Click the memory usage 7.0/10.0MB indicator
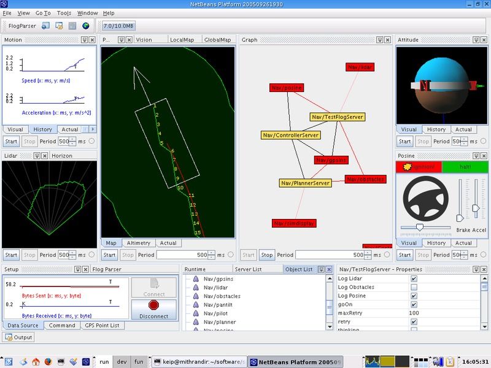The height and width of the screenshot is (368, 491). click(118, 26)
